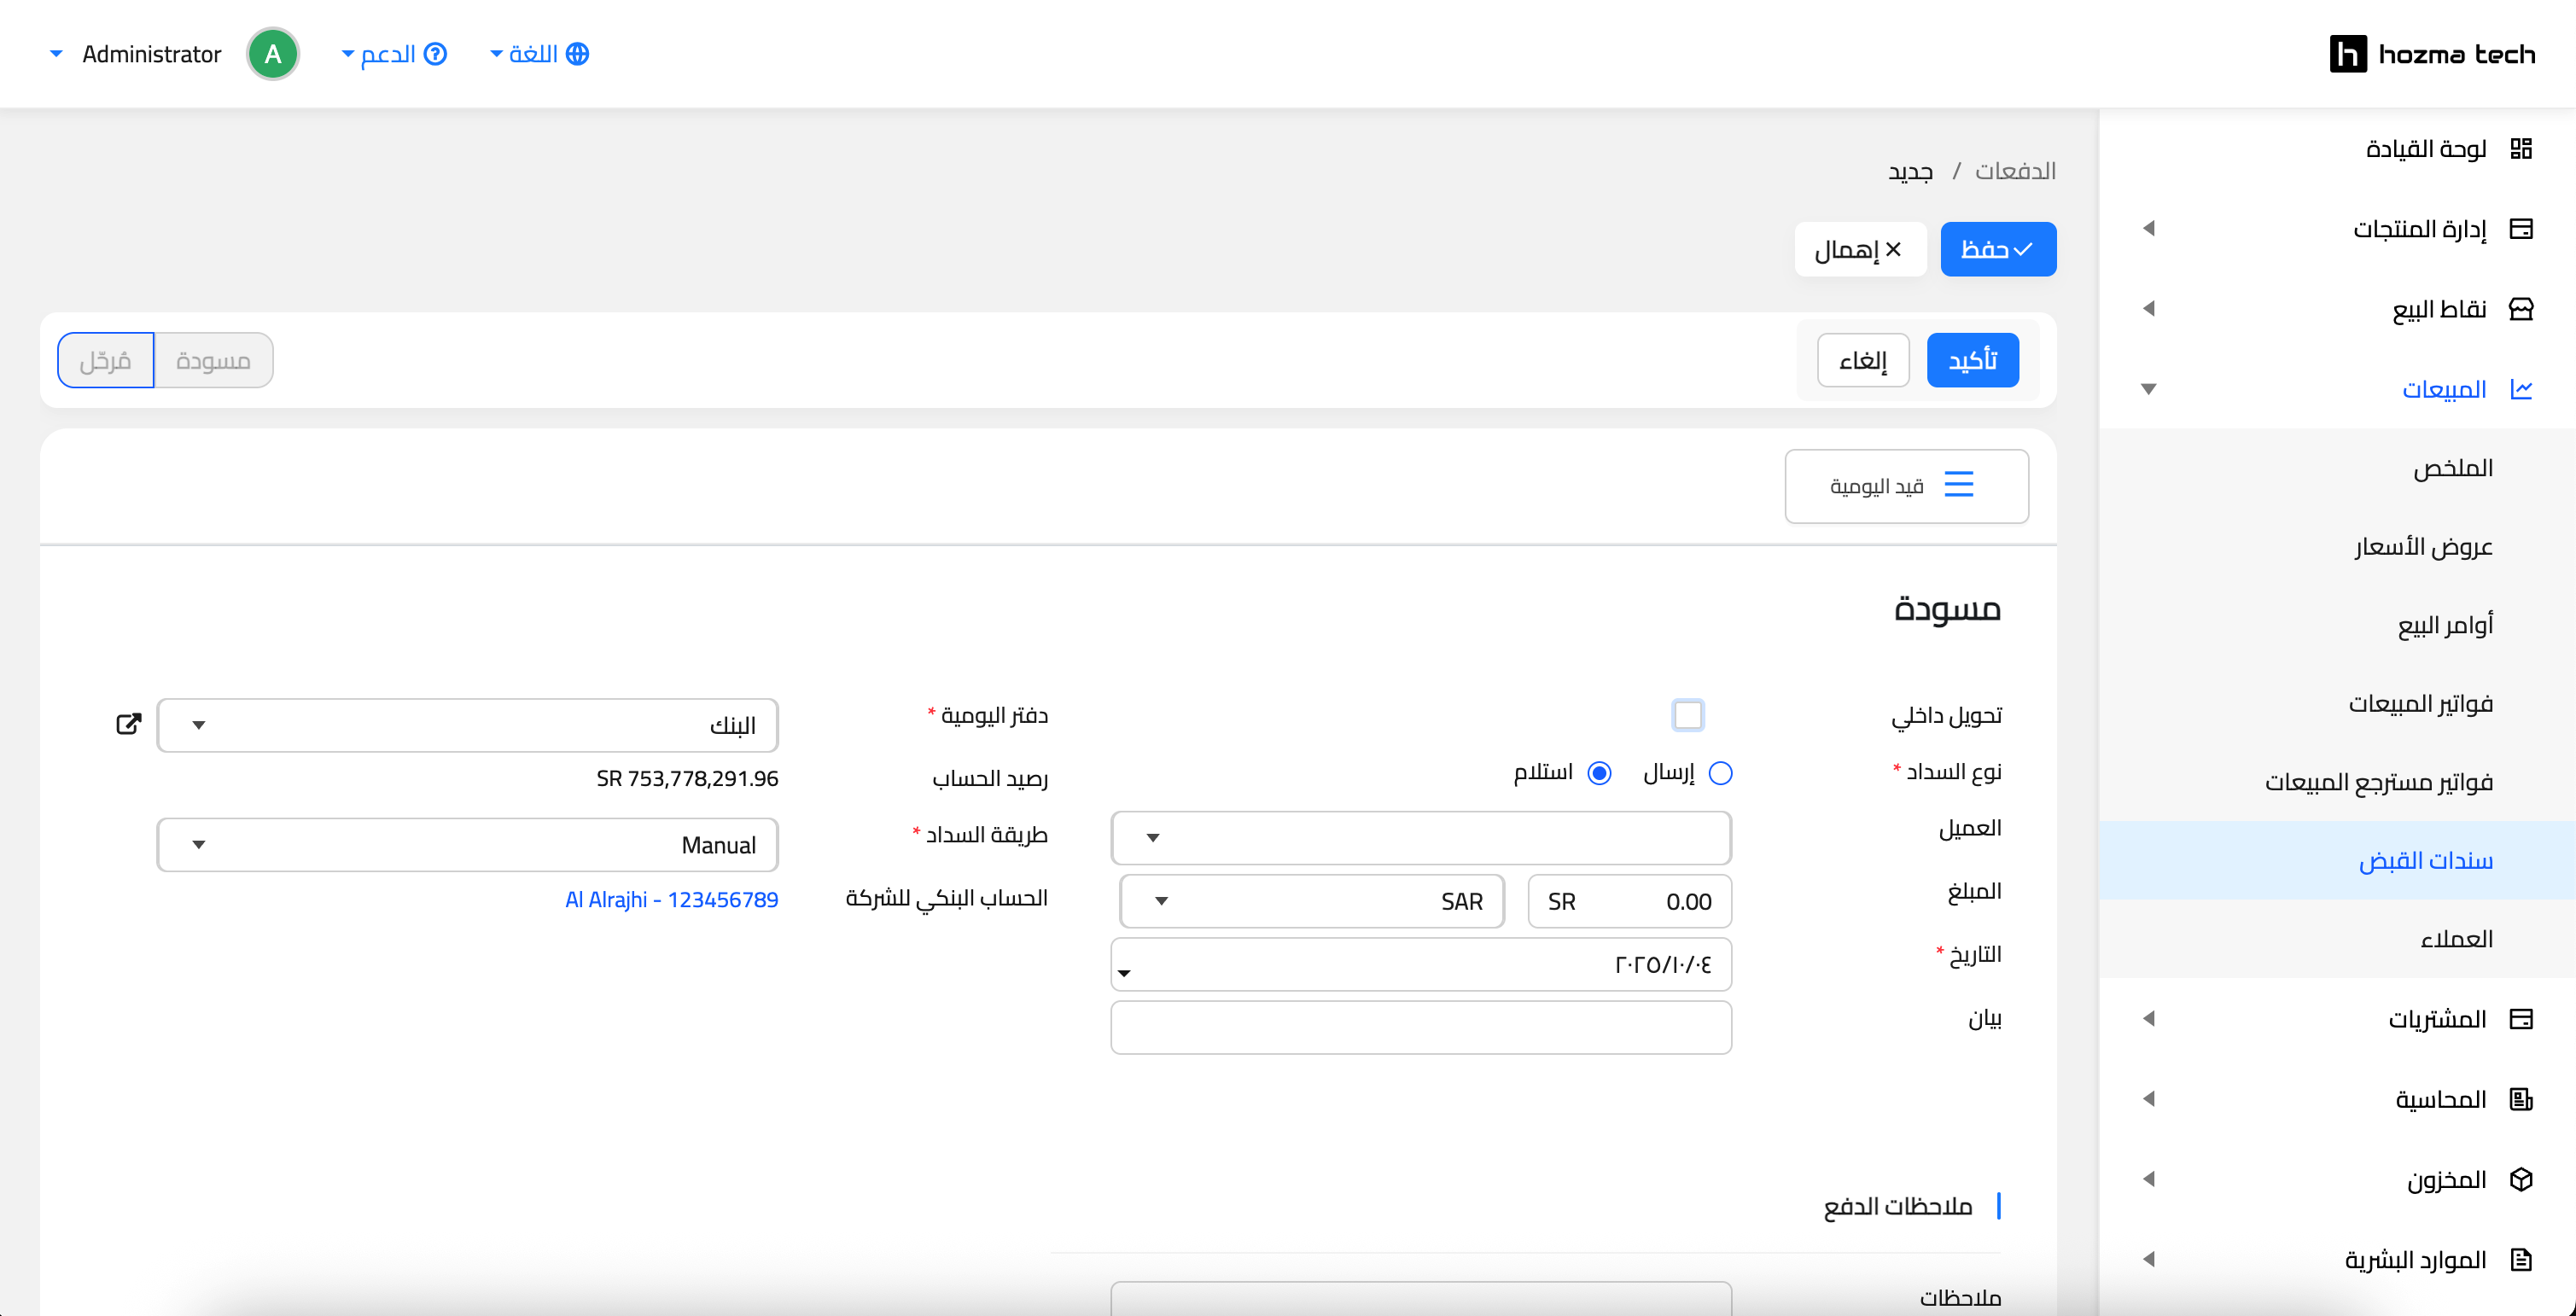Open the customer dropdown field
The width and height of the screenshot is (2576, 1316).
pyautogui.click(x=1420, y=837)
